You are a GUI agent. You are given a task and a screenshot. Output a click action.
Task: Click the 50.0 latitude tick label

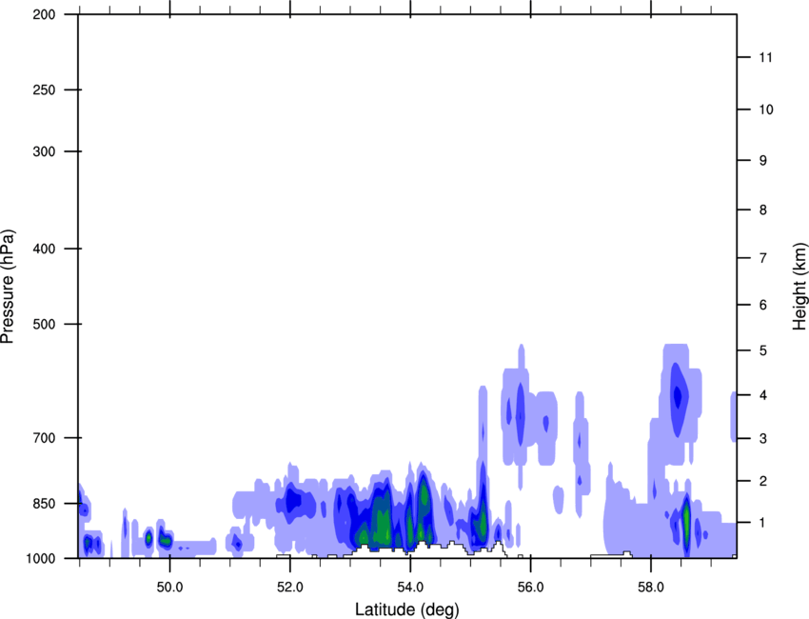tap(169, 588)
